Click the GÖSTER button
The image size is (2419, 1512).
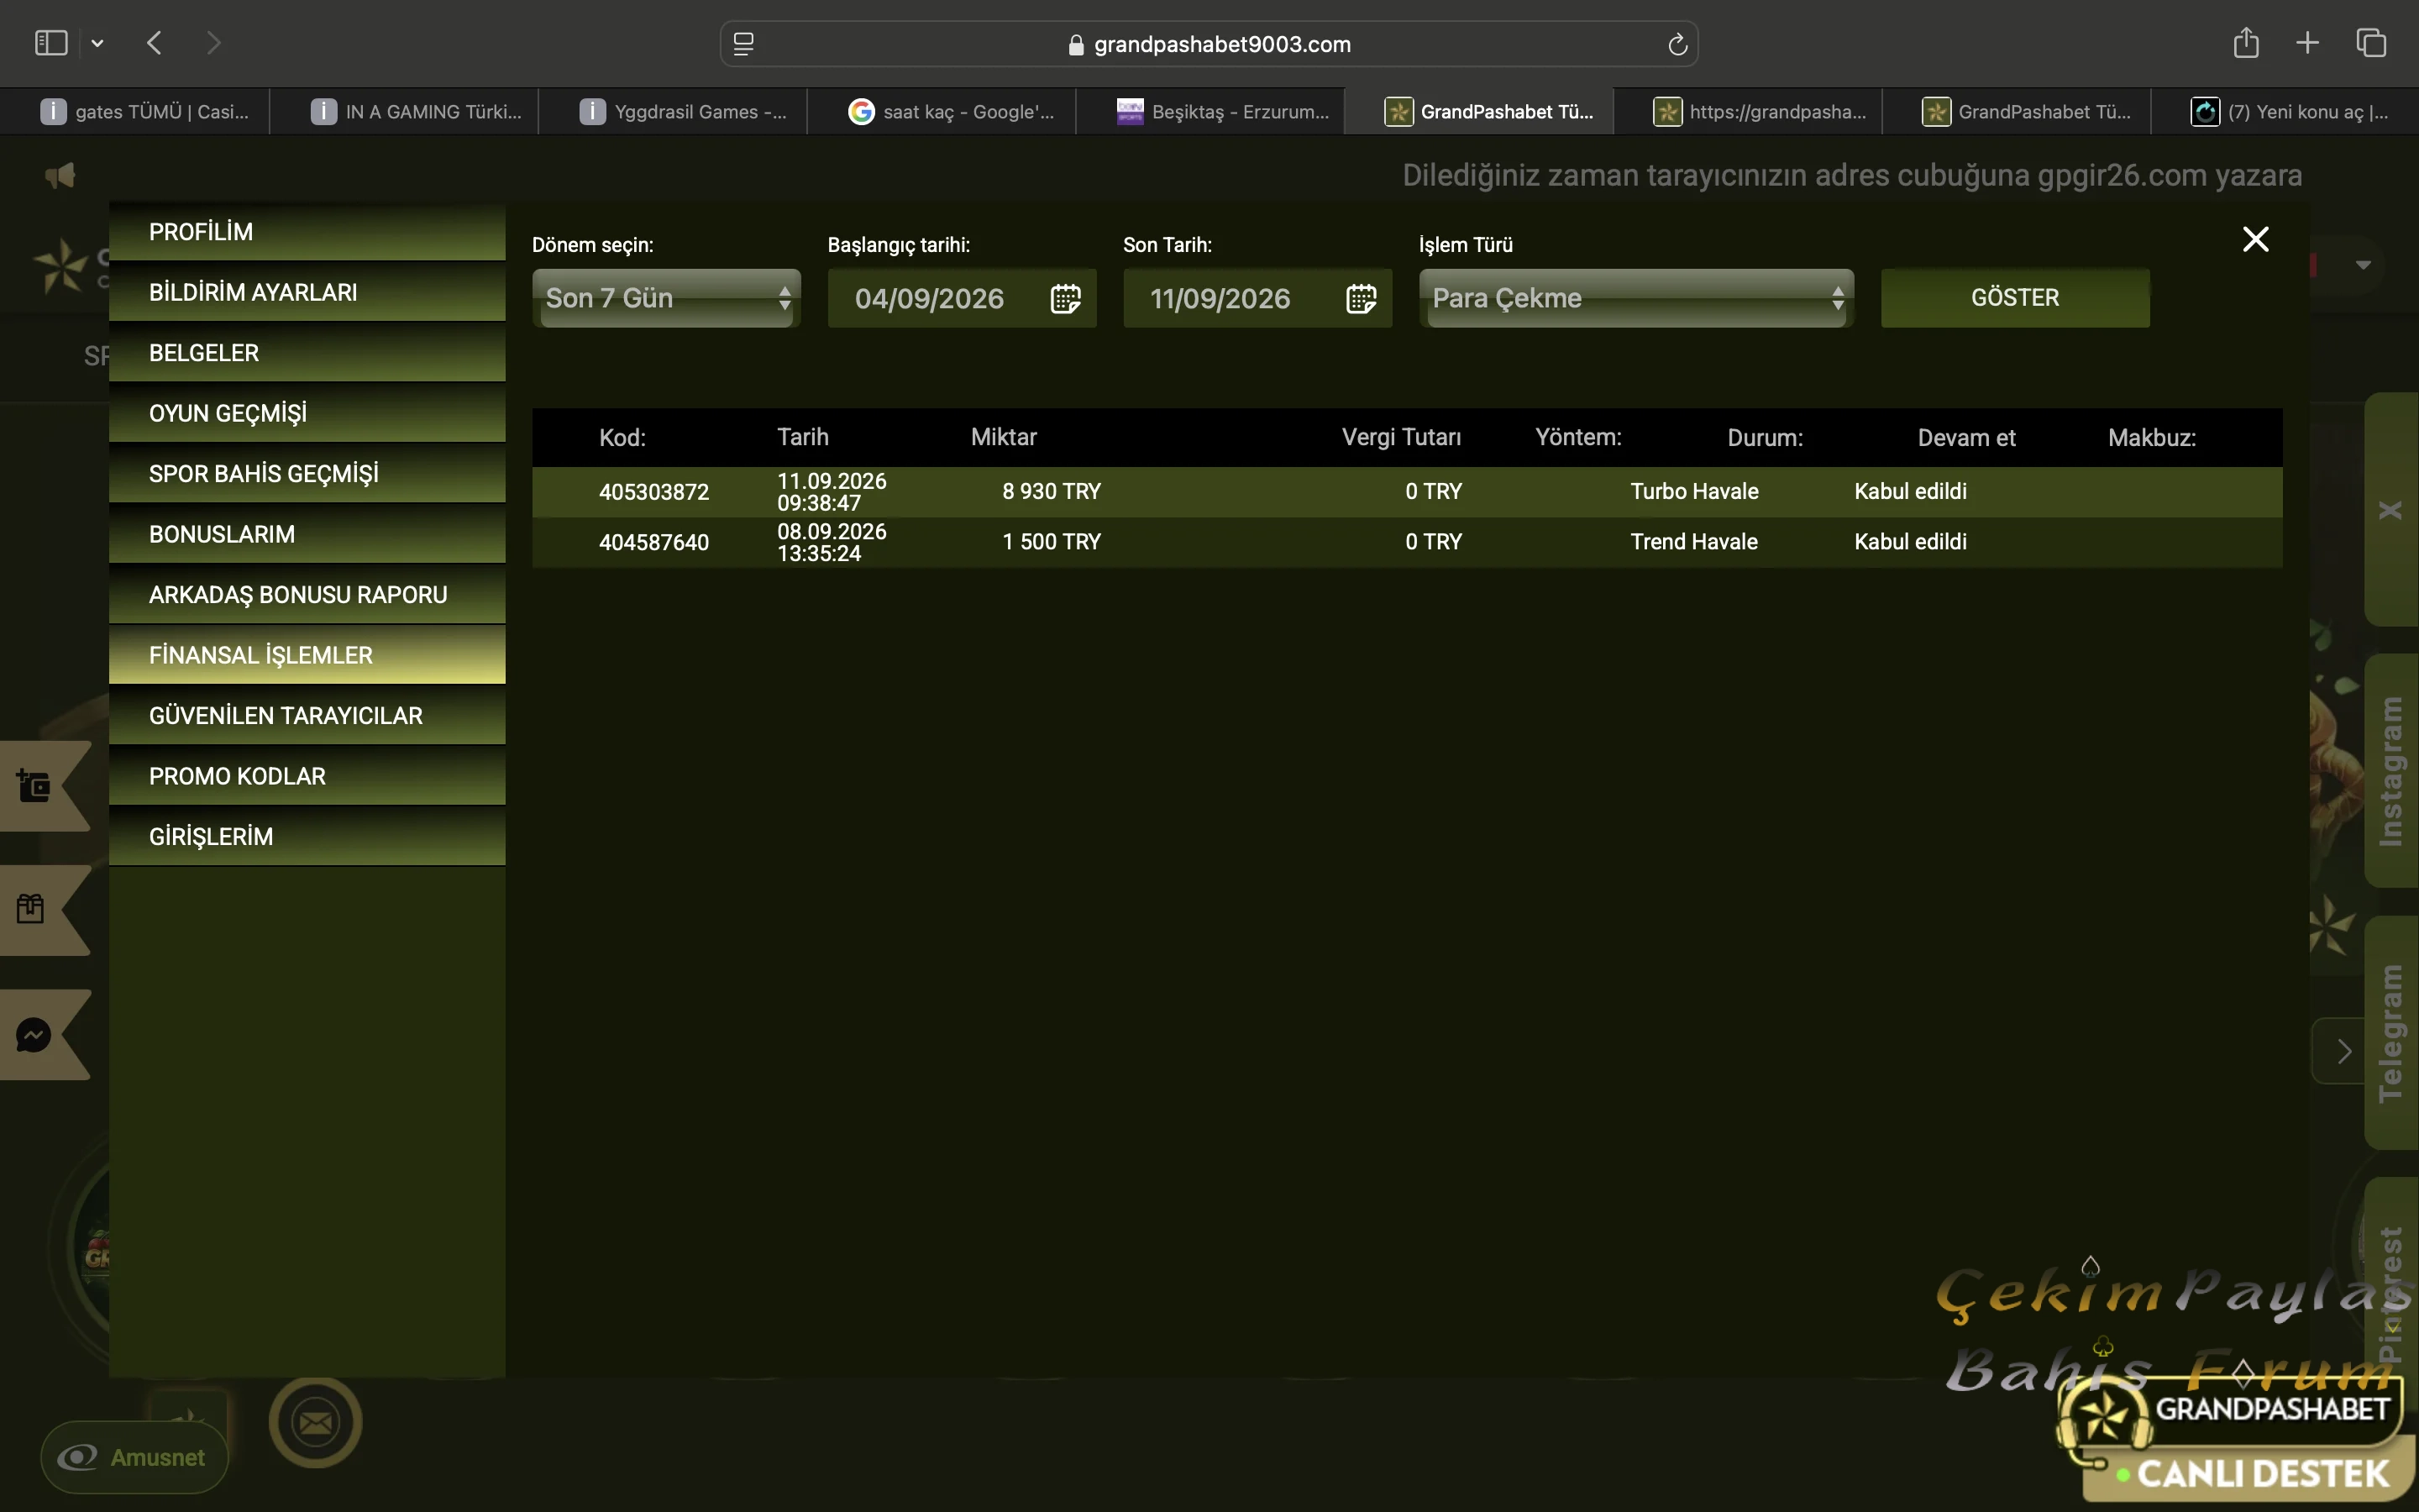(2015, 298)
